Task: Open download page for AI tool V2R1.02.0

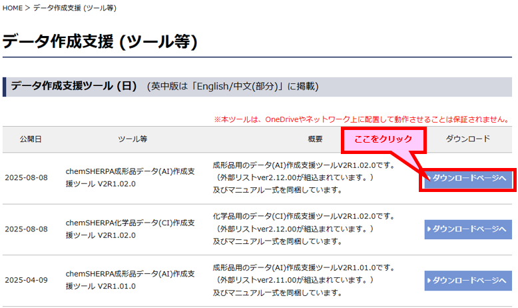Action: (468, 178)
